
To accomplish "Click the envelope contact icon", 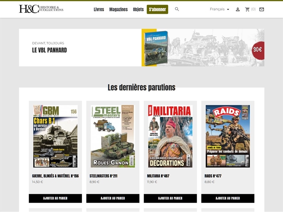I will [261, 9].
